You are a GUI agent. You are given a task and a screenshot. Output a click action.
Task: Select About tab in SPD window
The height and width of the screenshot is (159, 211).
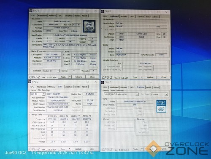(x=85, y=87)
